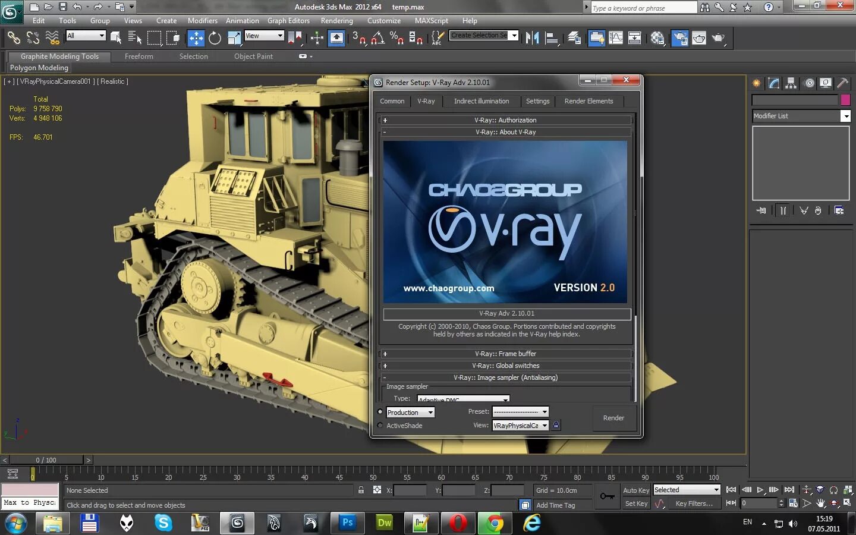Click the Render button
Image resolution: width=856 pixels, height=535 pixels.
pos(613,418)
